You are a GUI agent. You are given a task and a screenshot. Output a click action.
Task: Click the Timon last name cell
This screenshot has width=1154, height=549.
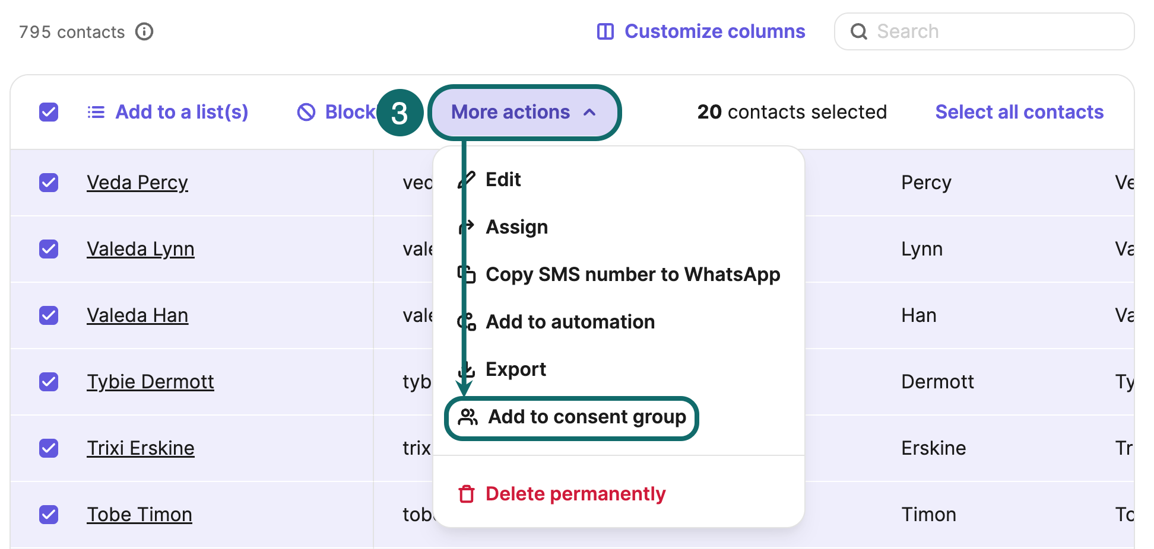click(x=928, y=515)
